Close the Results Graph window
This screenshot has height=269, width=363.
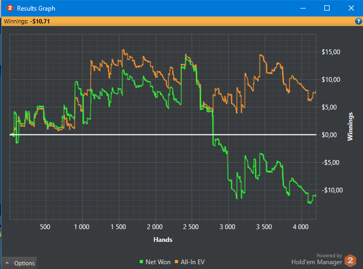point(351,9)
